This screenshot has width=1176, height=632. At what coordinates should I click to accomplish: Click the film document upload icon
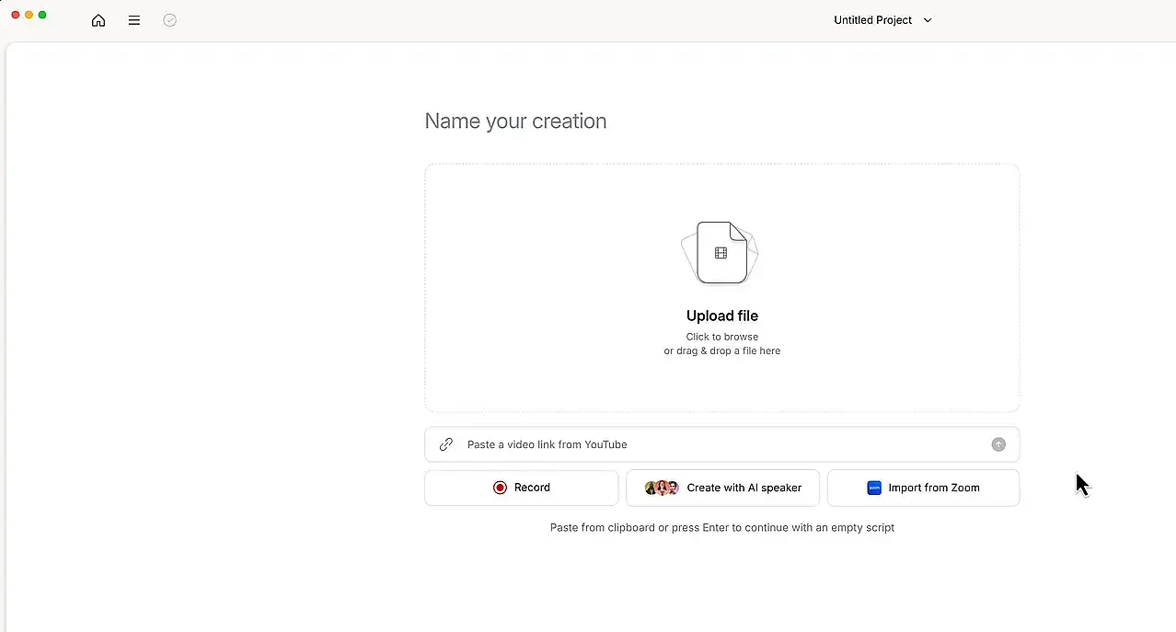pos(721,252)
